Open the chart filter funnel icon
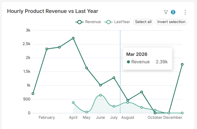Screen dimensions: 197x129 166,12
